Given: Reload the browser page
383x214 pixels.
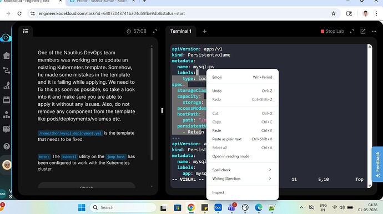Looking at the screenshot, I should click(19, 13).
